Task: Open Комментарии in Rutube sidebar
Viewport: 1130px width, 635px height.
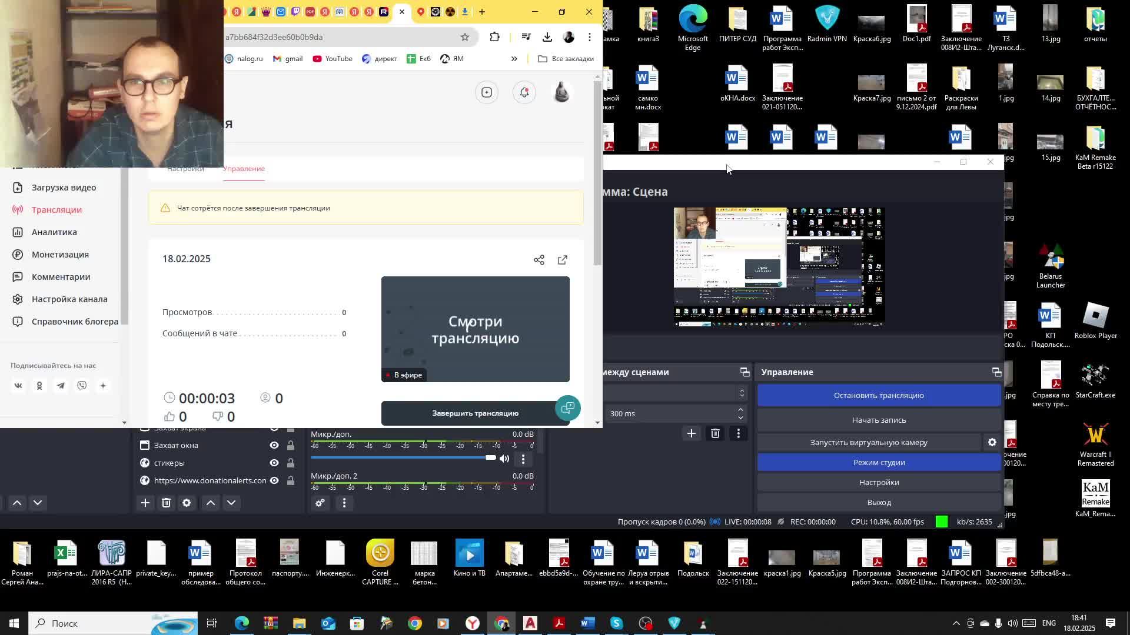Action: [61, 277]
